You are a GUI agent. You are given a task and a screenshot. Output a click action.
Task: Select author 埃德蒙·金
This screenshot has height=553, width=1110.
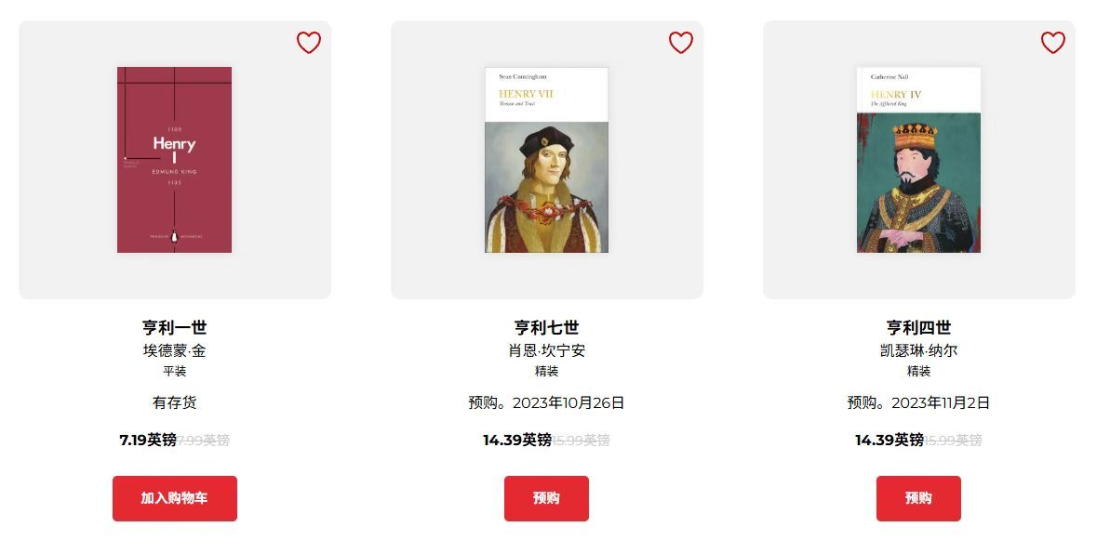(174, 350)
